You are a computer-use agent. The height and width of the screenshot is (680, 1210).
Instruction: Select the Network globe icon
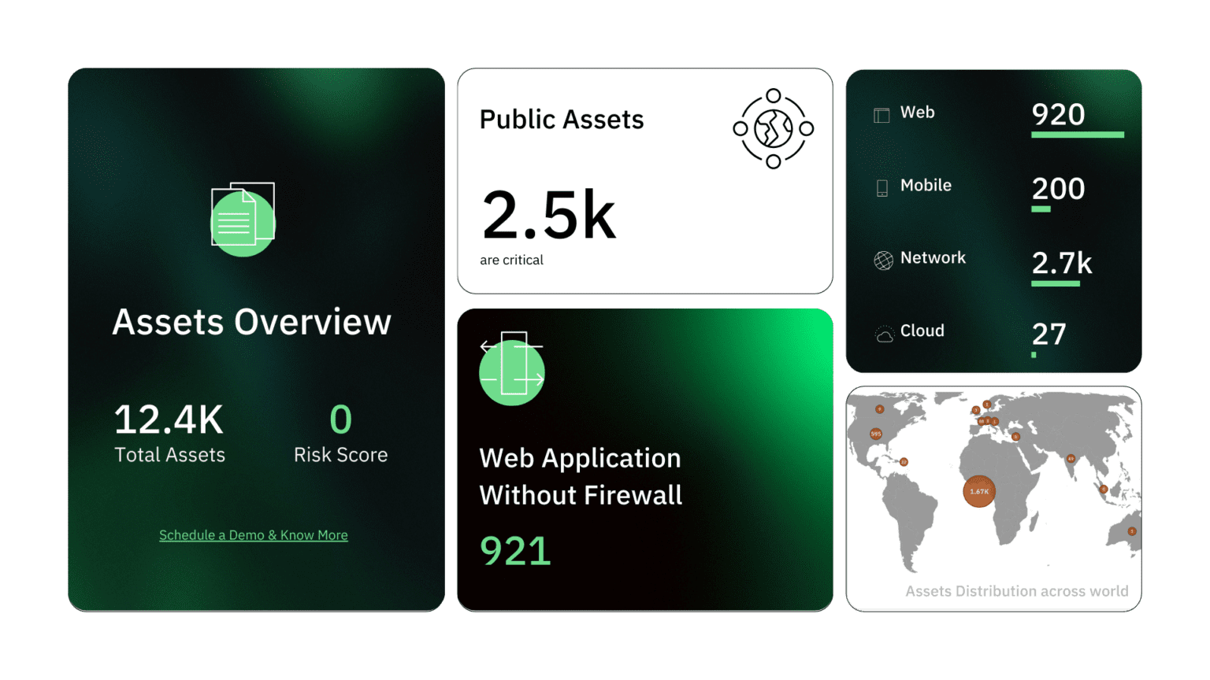(883, 261)
